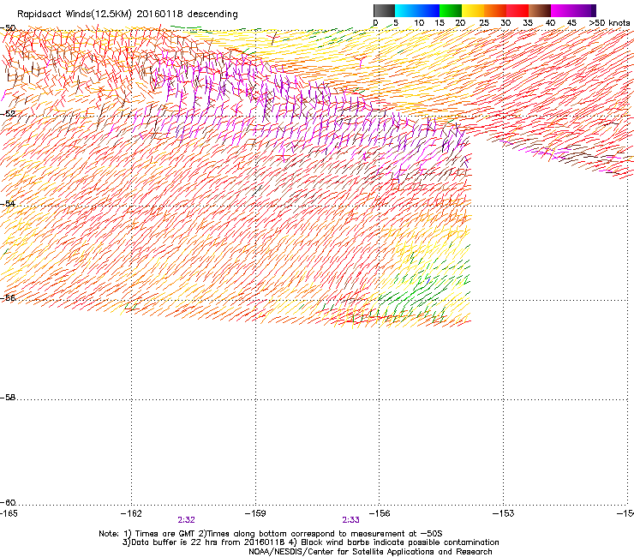
Task: Click the -50 latitude axis label
Action: [8, 28]
